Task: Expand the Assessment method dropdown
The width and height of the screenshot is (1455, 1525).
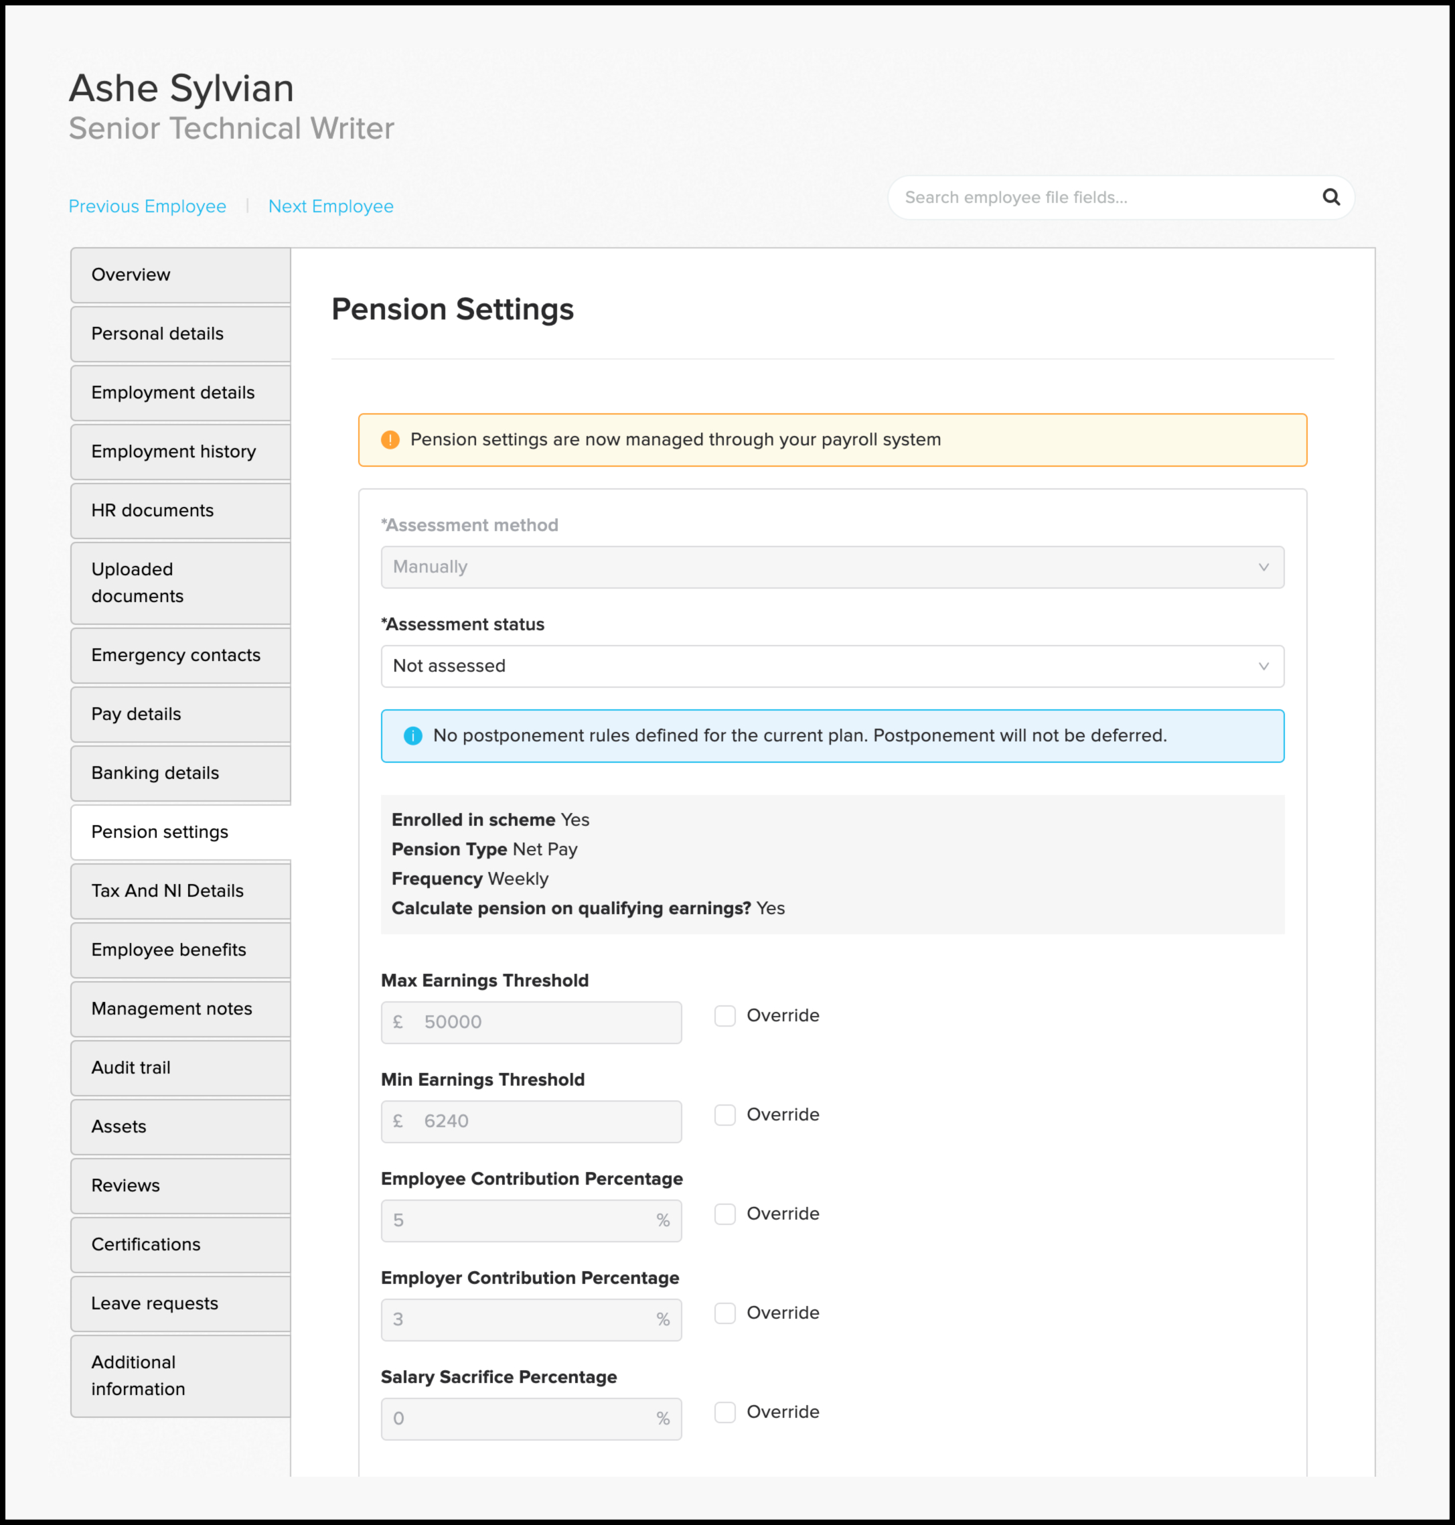Action: [832, 567]
